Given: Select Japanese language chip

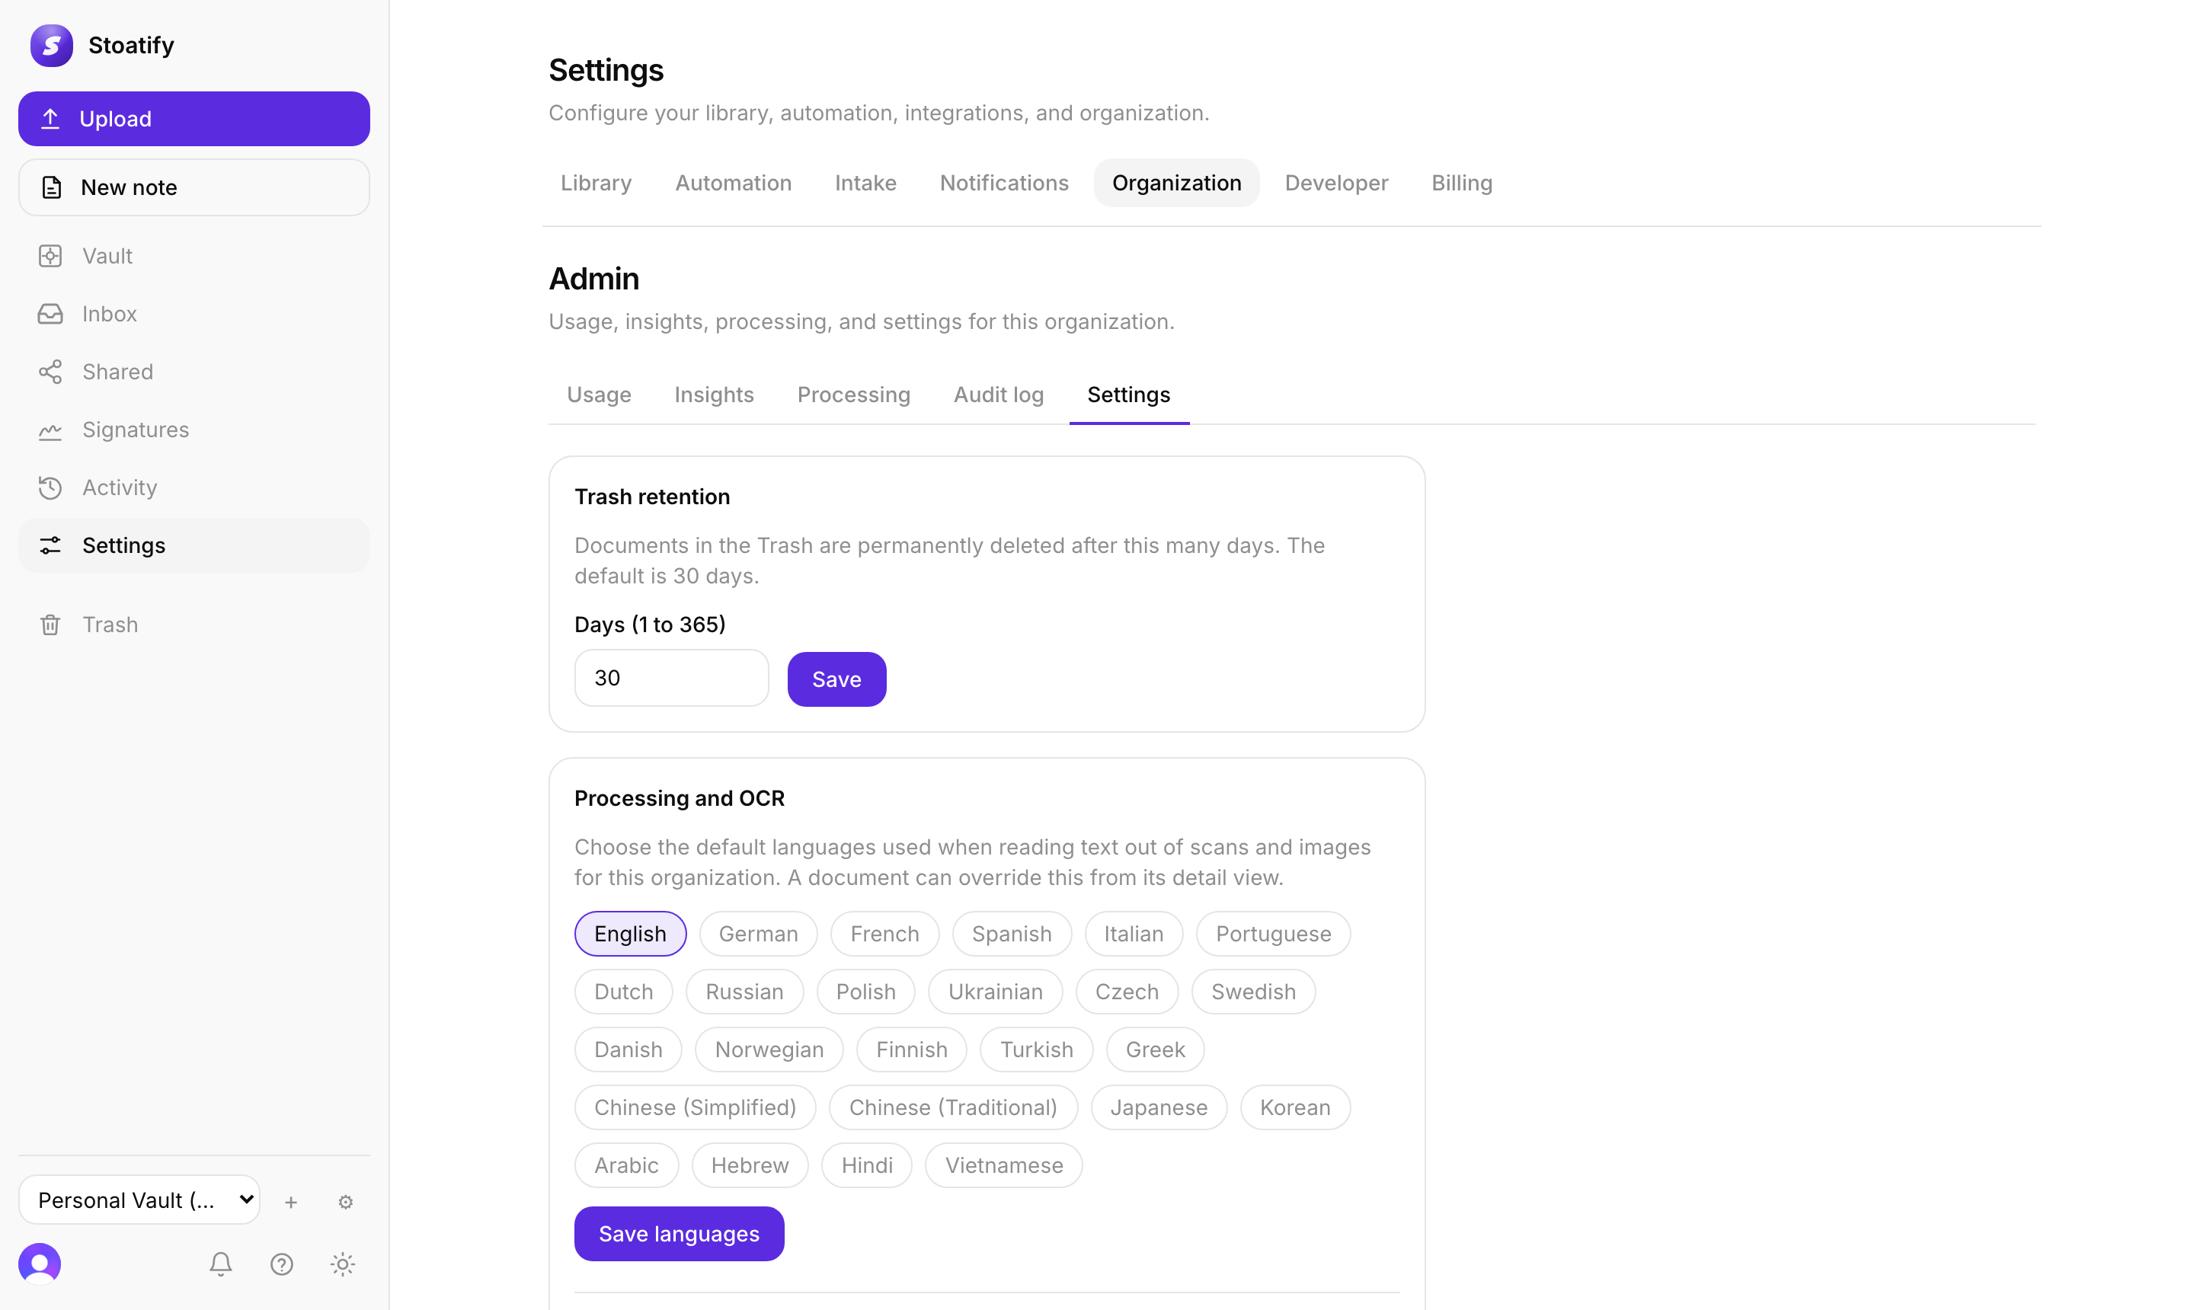Looking at the screenshot, I should 1159,1107.
